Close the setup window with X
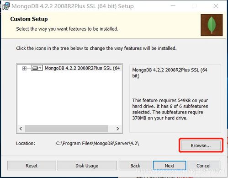The height and width of the screenshot is (178, 228). 216,6
